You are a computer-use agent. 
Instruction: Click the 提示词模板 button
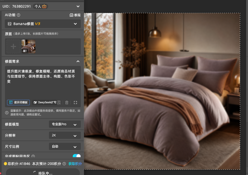point(18,103)
